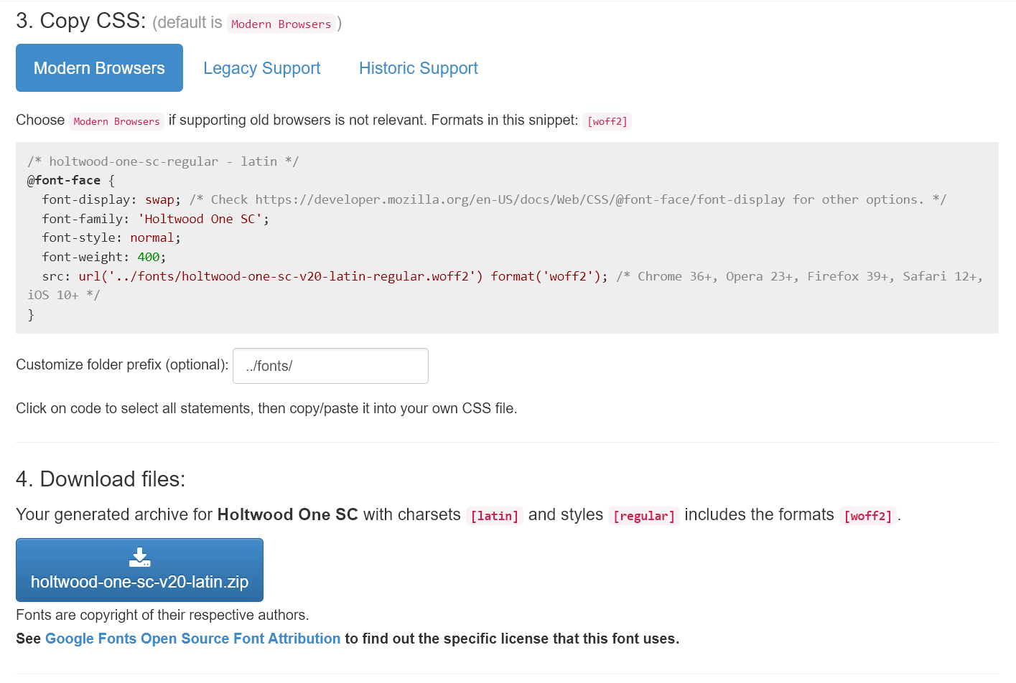
Task: Click the bold 'Holtwood One SC' font name
Action: tap(287, 514)
